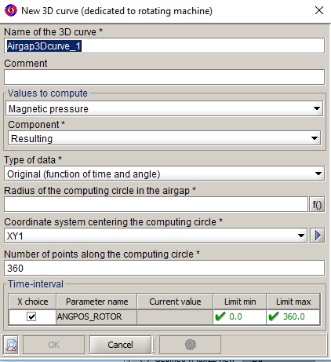Image resolution: width=331 pixels, height=362 pixels.
Task: Select the Limit max column header
Action: click(x=293, y=302)
